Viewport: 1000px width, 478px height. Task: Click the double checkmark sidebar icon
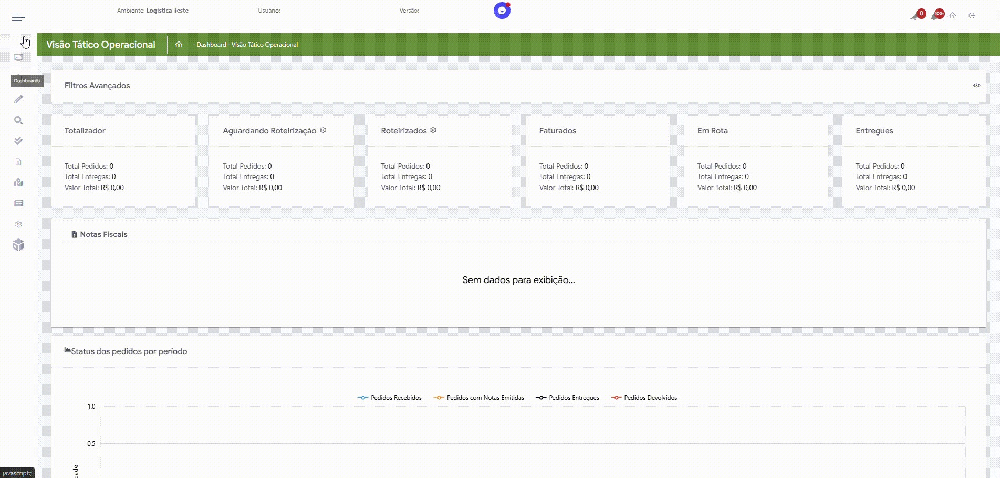[18, 141]
